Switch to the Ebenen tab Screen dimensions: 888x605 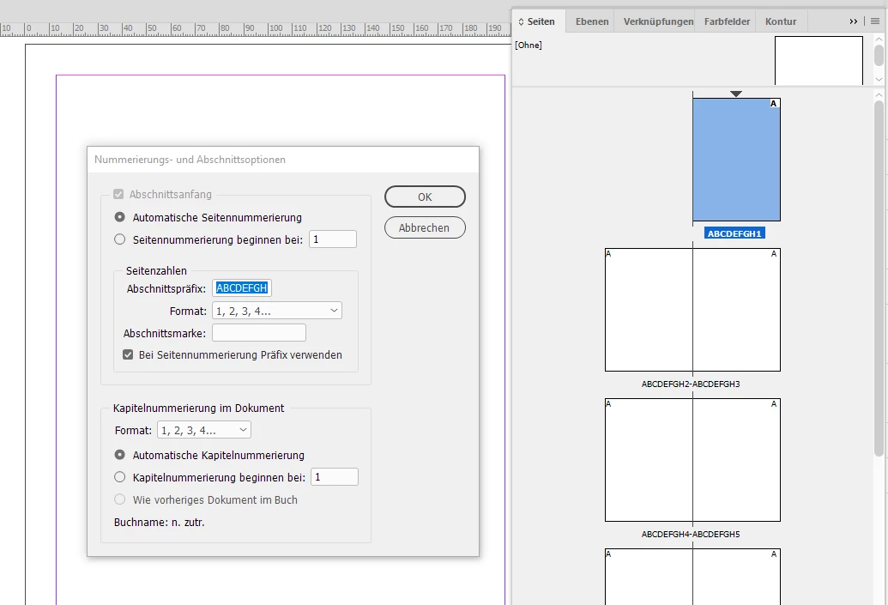(592, 21)
